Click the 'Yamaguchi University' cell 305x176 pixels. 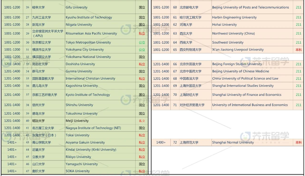[x=100, y=164]
